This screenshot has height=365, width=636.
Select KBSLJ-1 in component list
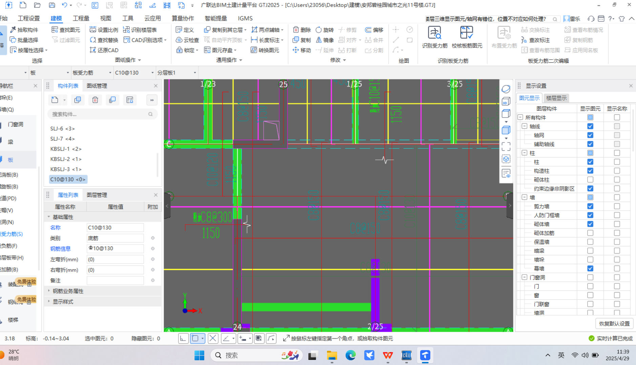[x=66, y=149]
